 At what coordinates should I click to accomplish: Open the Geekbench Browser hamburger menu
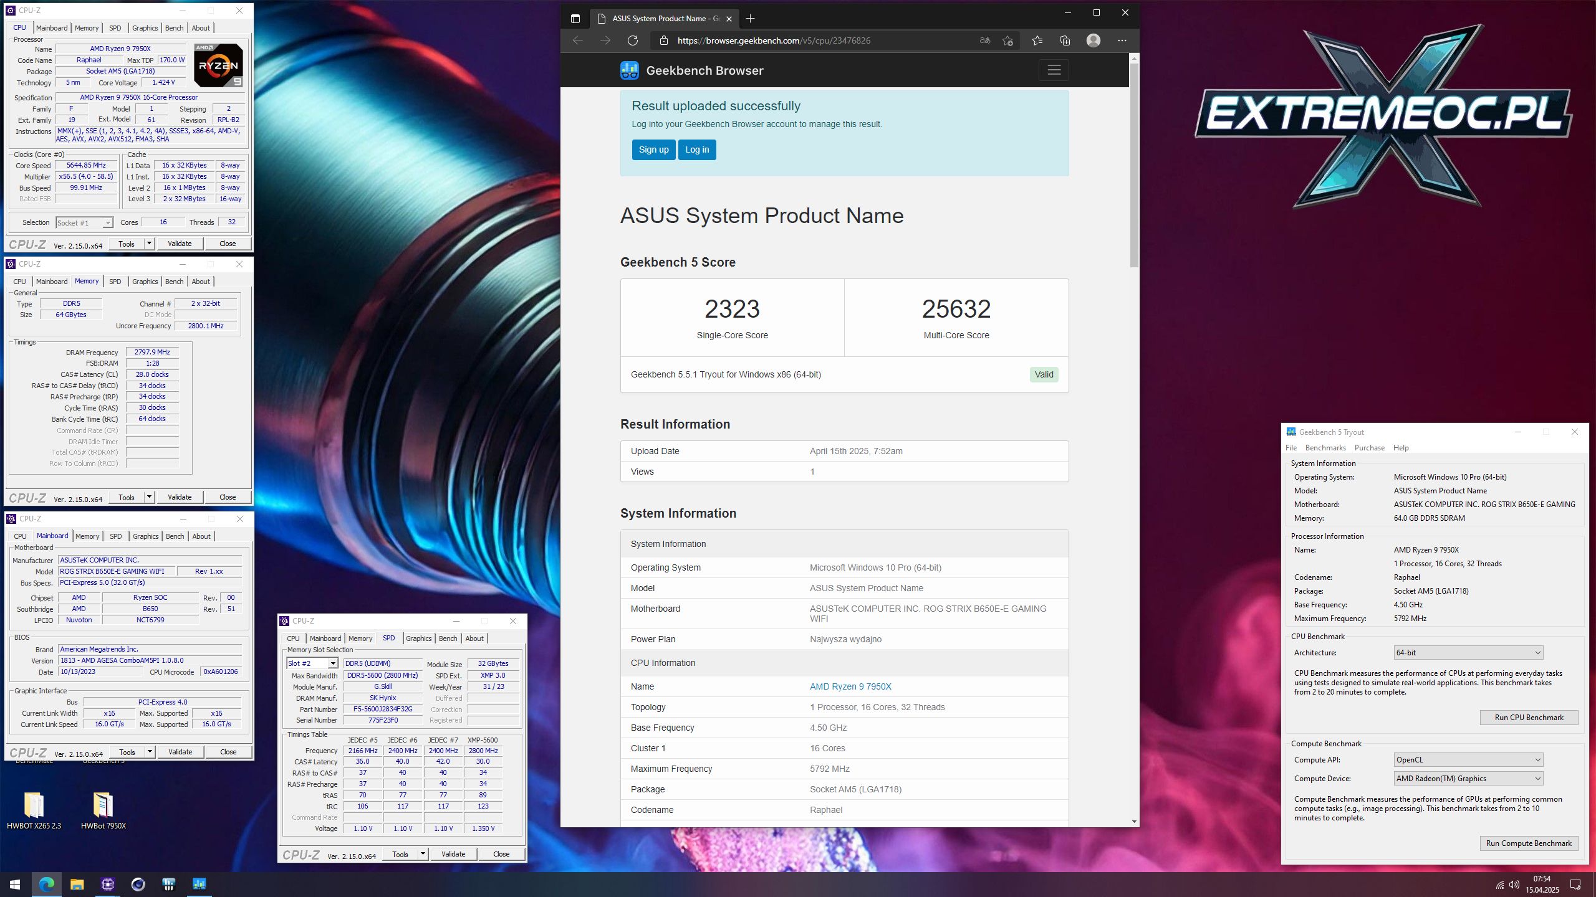click(x=1054, y=70)
